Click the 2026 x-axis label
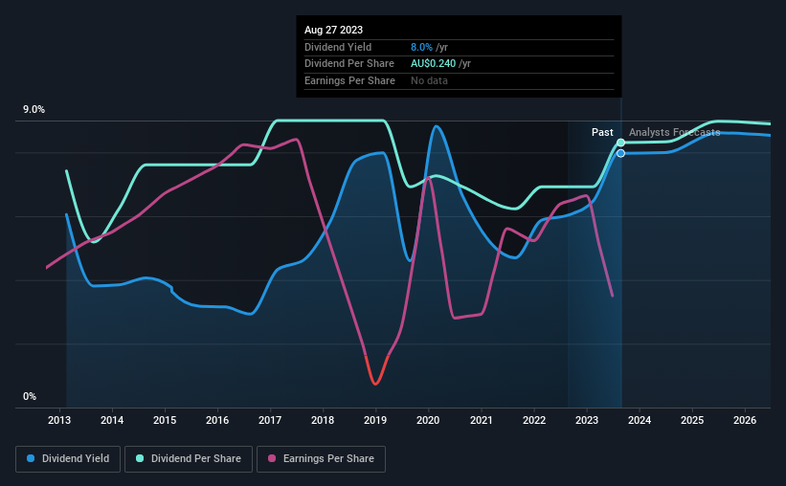Screen dimensions: 786x486 745,420
